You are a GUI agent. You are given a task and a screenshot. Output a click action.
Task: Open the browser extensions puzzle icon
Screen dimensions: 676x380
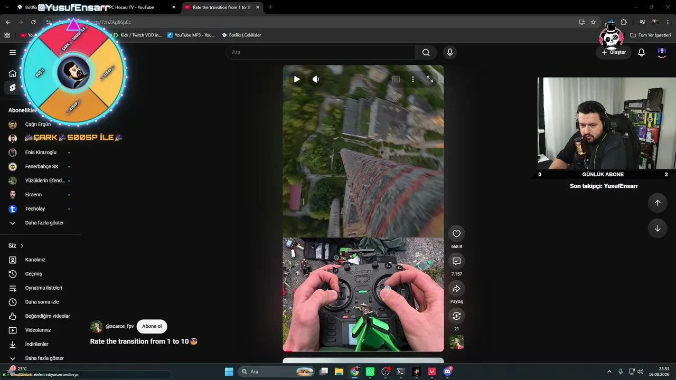624,22
